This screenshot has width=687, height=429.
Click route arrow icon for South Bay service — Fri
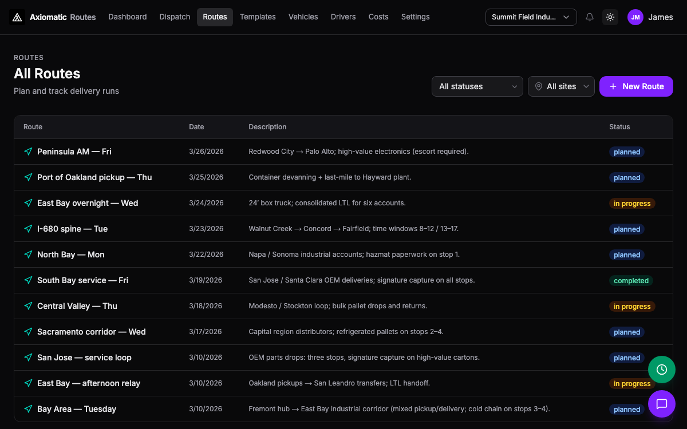click(x=28, y=280)
